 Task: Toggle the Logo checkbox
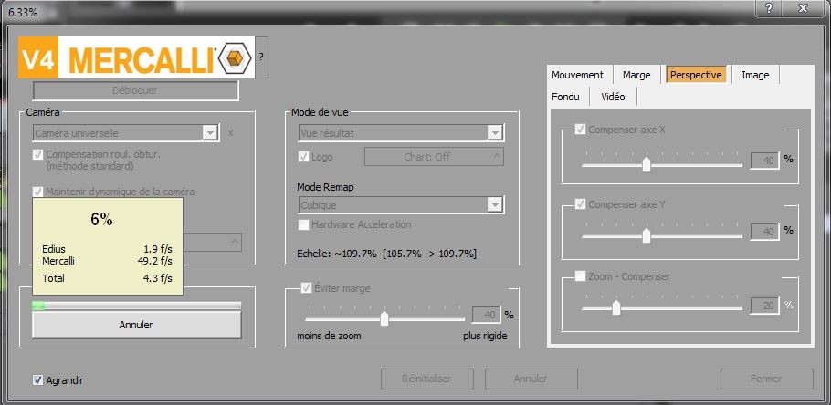tap(303, 157)
